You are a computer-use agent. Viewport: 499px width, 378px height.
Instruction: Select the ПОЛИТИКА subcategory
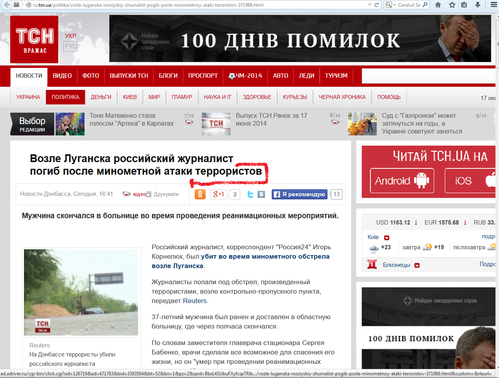tap(66, 97)
